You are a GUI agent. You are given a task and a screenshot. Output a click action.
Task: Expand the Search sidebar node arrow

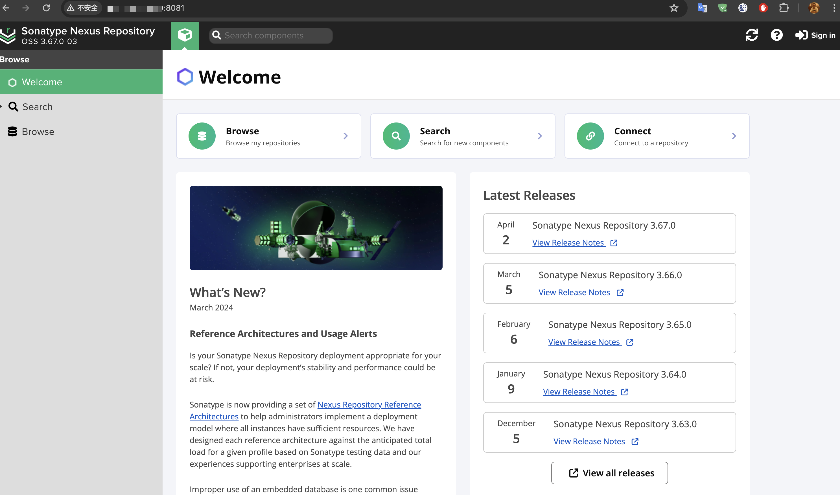(x=1, y=107)
